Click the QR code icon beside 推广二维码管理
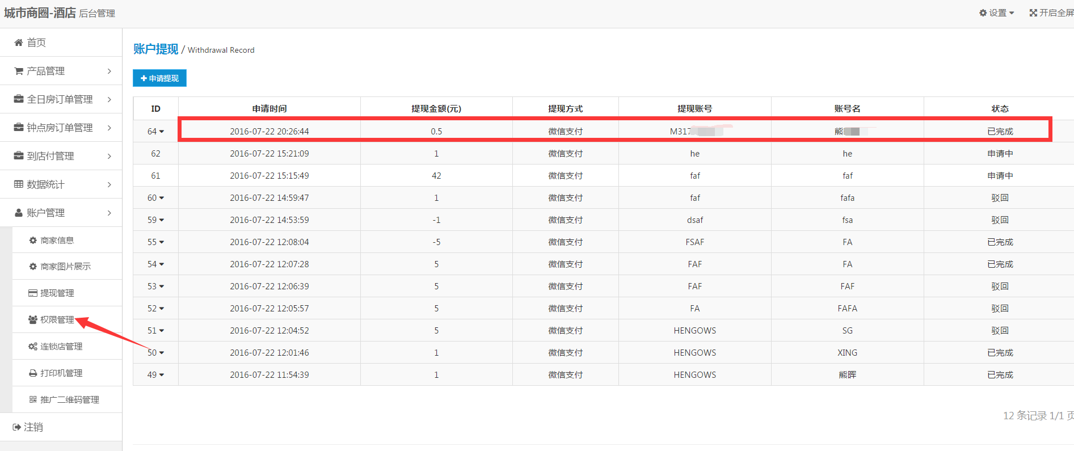This screenshot has width=1074, height=451. pos(33,400)
